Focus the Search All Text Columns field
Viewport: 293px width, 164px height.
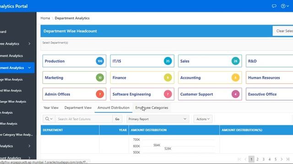click(84, 119)
